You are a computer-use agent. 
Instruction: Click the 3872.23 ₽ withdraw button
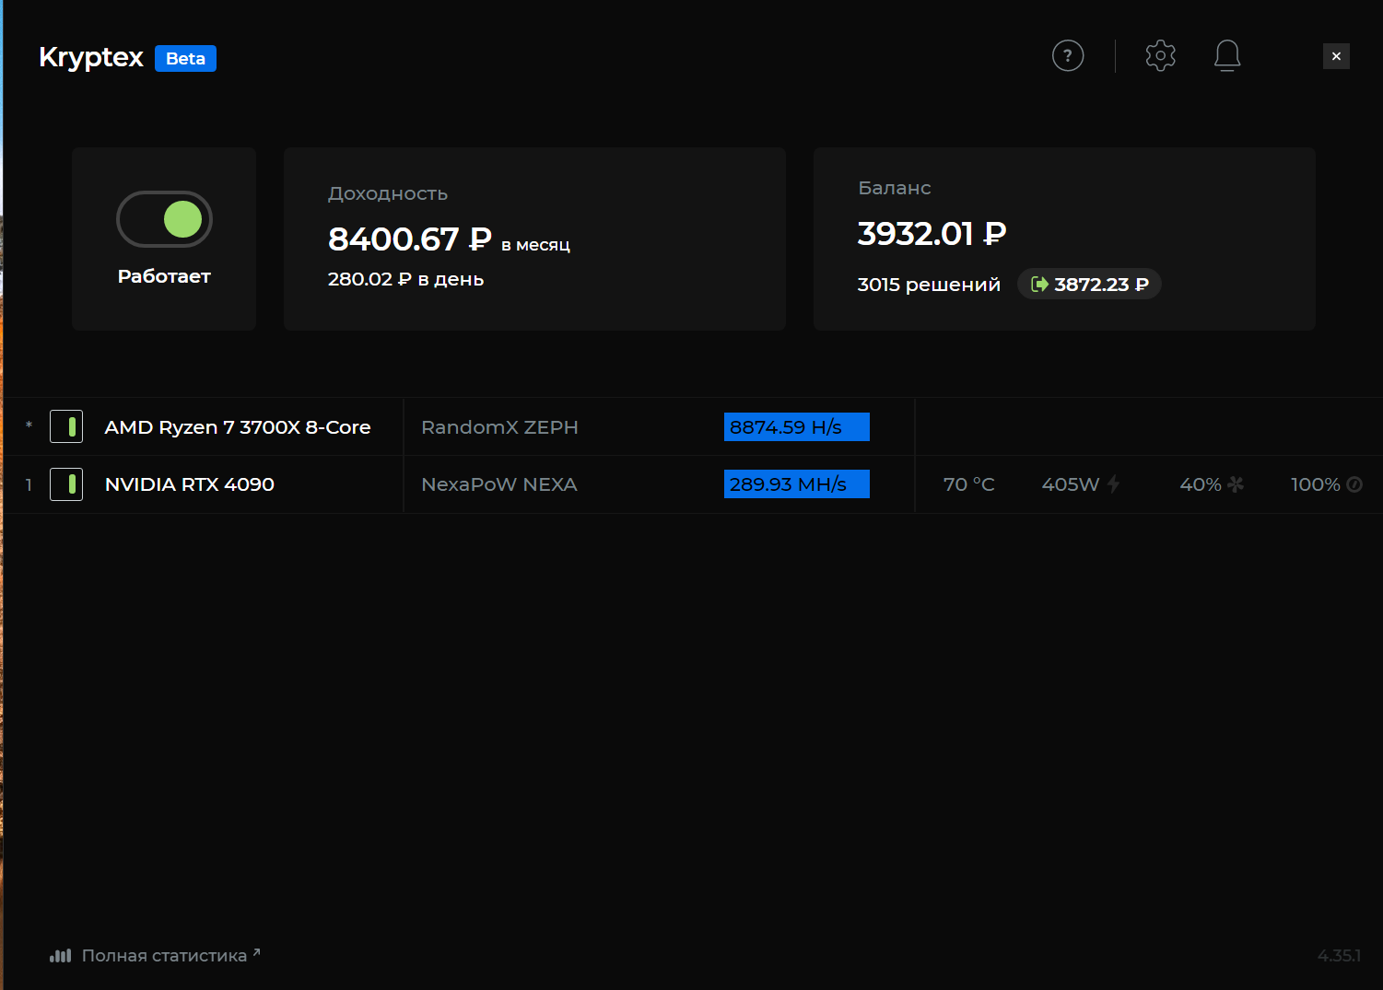(1089, 285)
